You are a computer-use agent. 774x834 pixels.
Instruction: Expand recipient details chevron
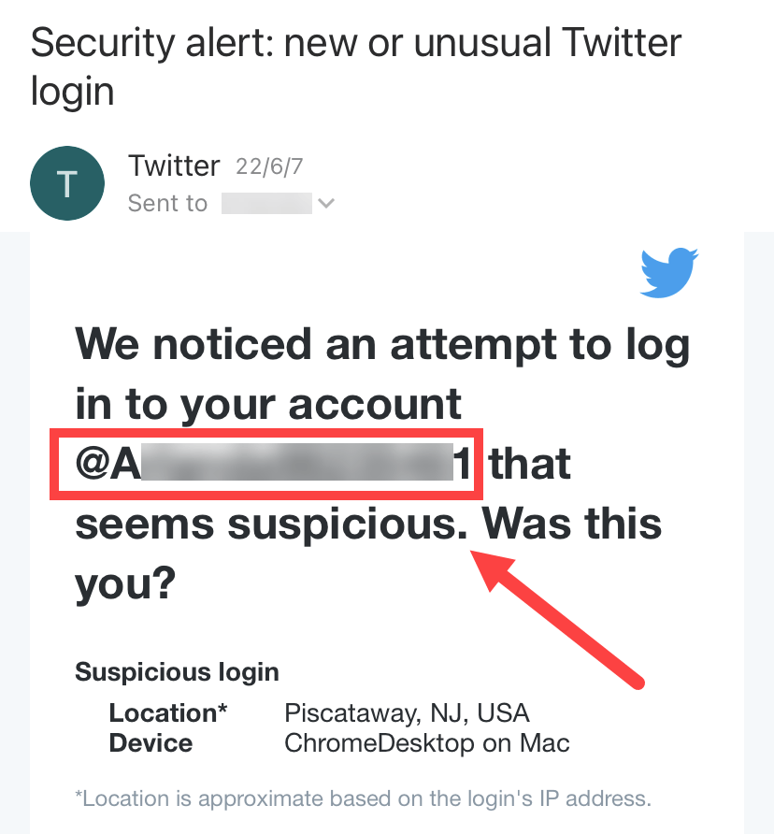tap(325, 203)
